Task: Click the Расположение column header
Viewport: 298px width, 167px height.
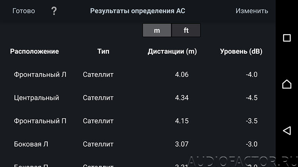Action: (34, 52)
